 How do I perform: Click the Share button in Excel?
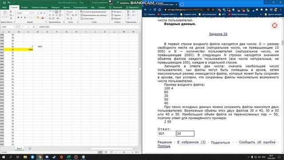click(x=132, y=8)
